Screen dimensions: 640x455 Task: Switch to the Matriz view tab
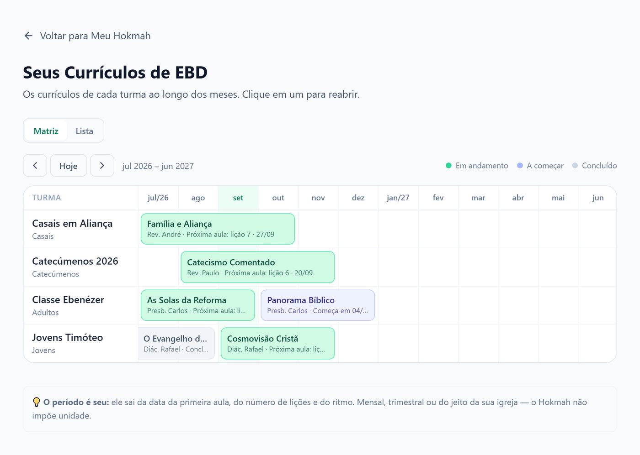pyautogui.click(x=46, y=131)
